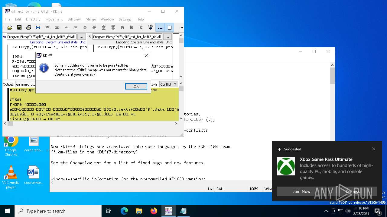Switch to Notepad taskbar button
The width and height of the screenshot is (387, 217).
coord(183,211)
